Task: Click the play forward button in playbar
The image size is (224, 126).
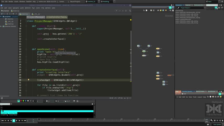Action: pyautogui.click(x=17, y=121)
